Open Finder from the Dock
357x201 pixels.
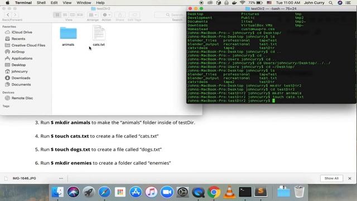click(x=57, y=192)
